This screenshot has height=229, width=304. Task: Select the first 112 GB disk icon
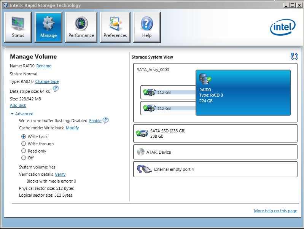pyautogui.click(x=149, y=92)
